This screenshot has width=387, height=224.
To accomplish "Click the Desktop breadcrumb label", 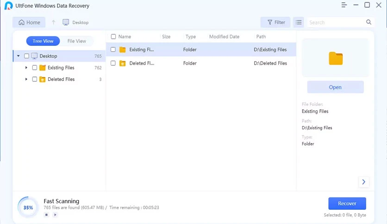I will 81,23.
